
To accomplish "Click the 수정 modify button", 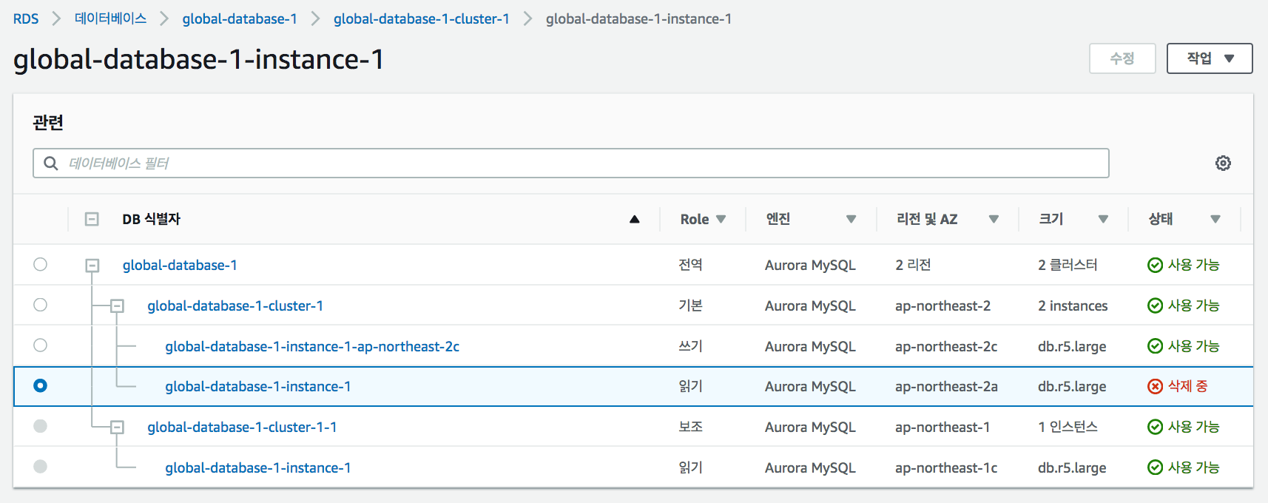I will (x=1122, y=58).
